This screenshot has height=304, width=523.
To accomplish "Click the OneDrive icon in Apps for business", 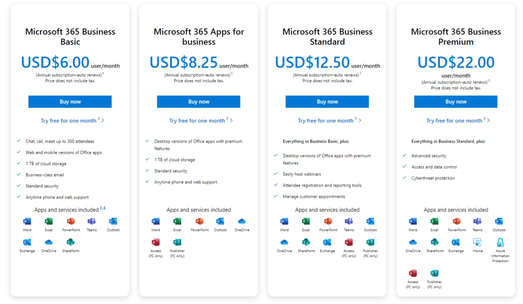I will 242,222.
